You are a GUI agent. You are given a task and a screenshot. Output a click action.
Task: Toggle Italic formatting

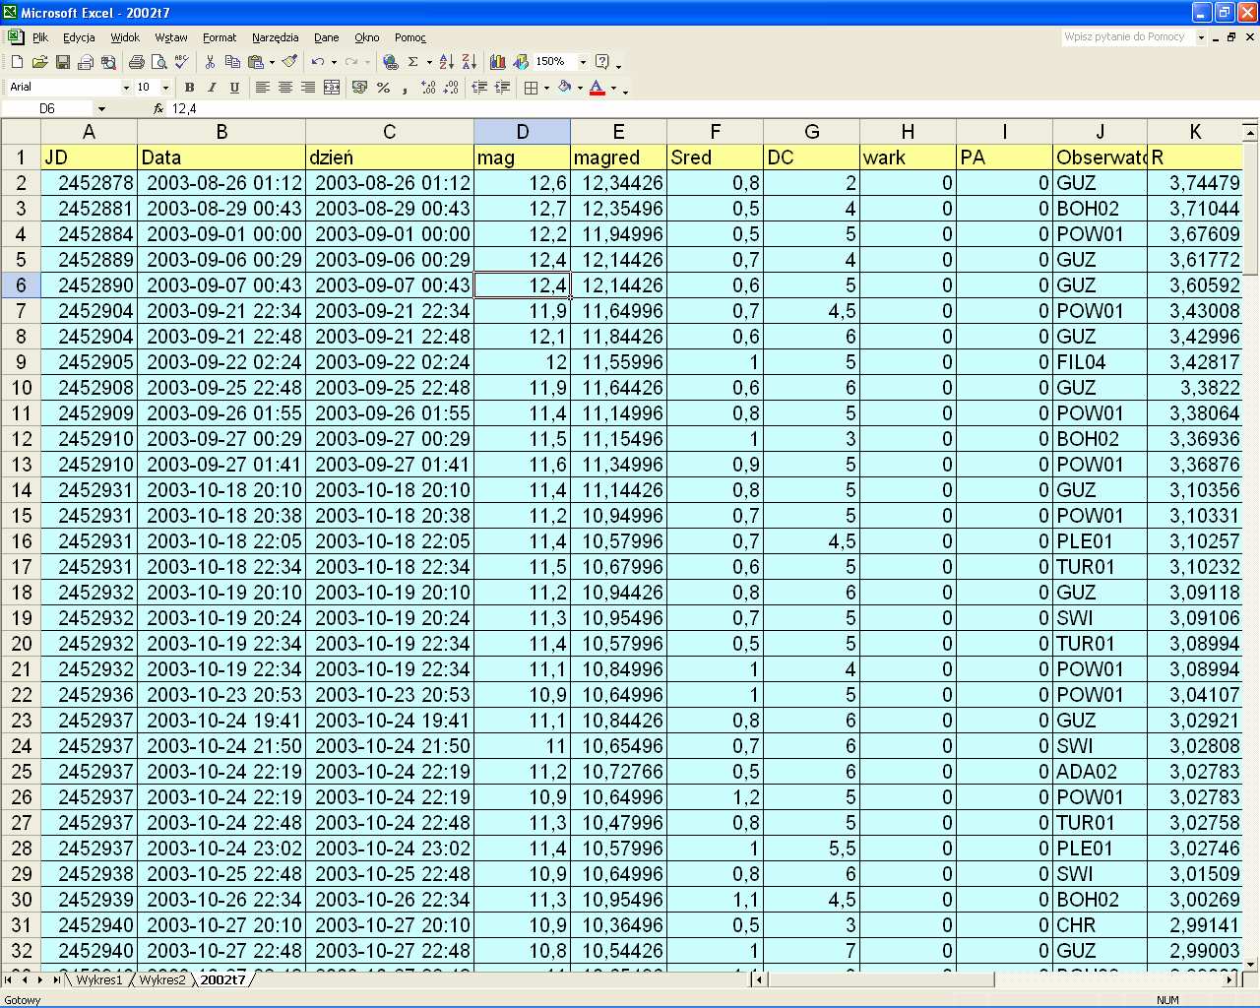(212, 88)
